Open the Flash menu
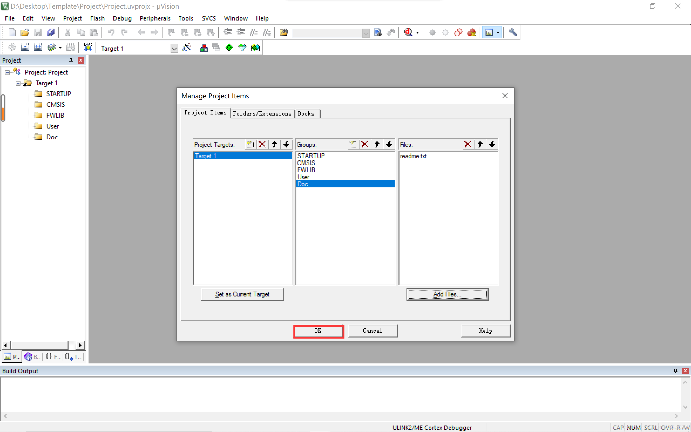Screen dimensions: 691x432 (97, 18)
